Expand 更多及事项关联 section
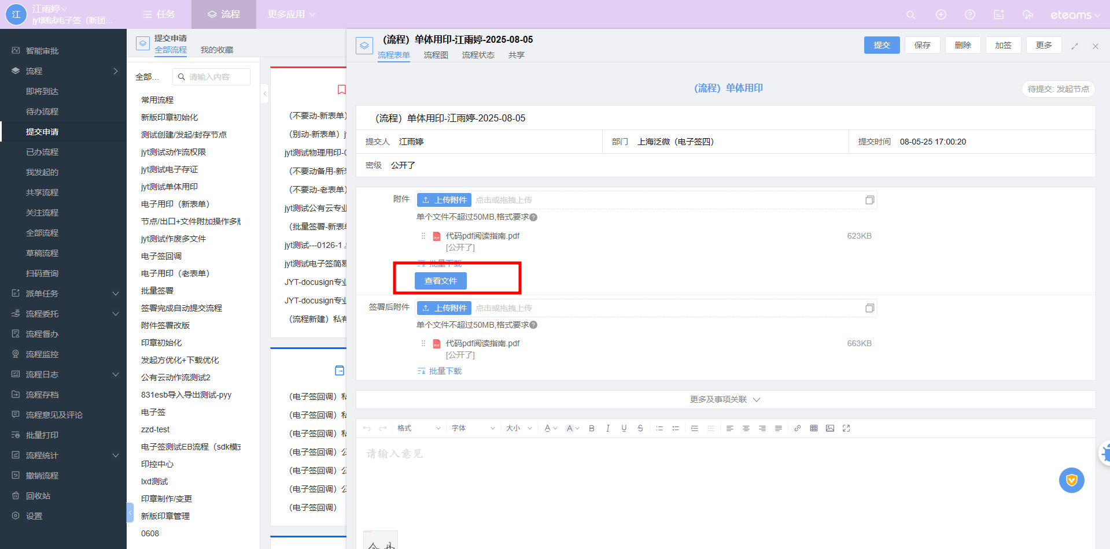 point(725,399)
